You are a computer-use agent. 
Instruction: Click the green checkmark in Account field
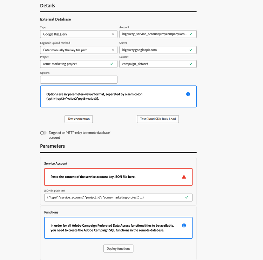click(x=191, y=34)
